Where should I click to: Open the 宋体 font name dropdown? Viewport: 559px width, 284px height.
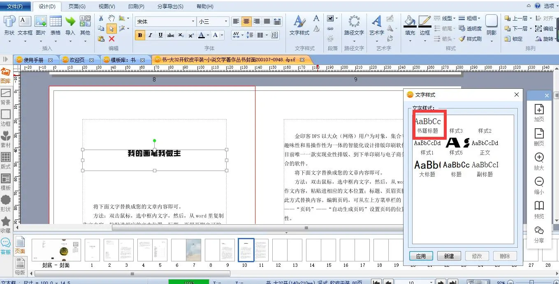[193, 21]
